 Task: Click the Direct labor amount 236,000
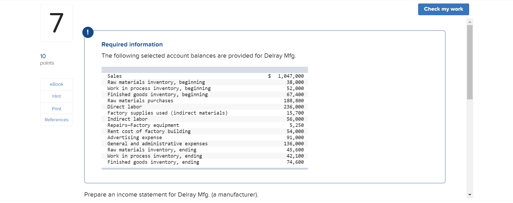coord(294,107)
